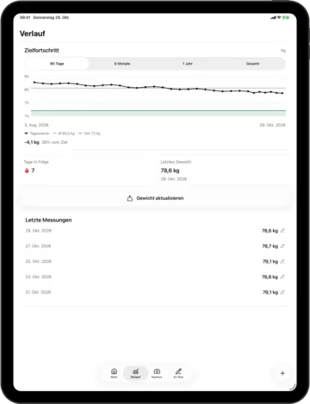Tap the Wi-Fi status icon
This screenshot has height=404, width=310.
pos(279,17)
